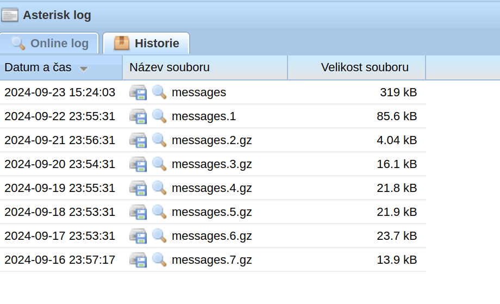Download messages.3.gz using save icon

pyautogui.click(x=138, y=164)
